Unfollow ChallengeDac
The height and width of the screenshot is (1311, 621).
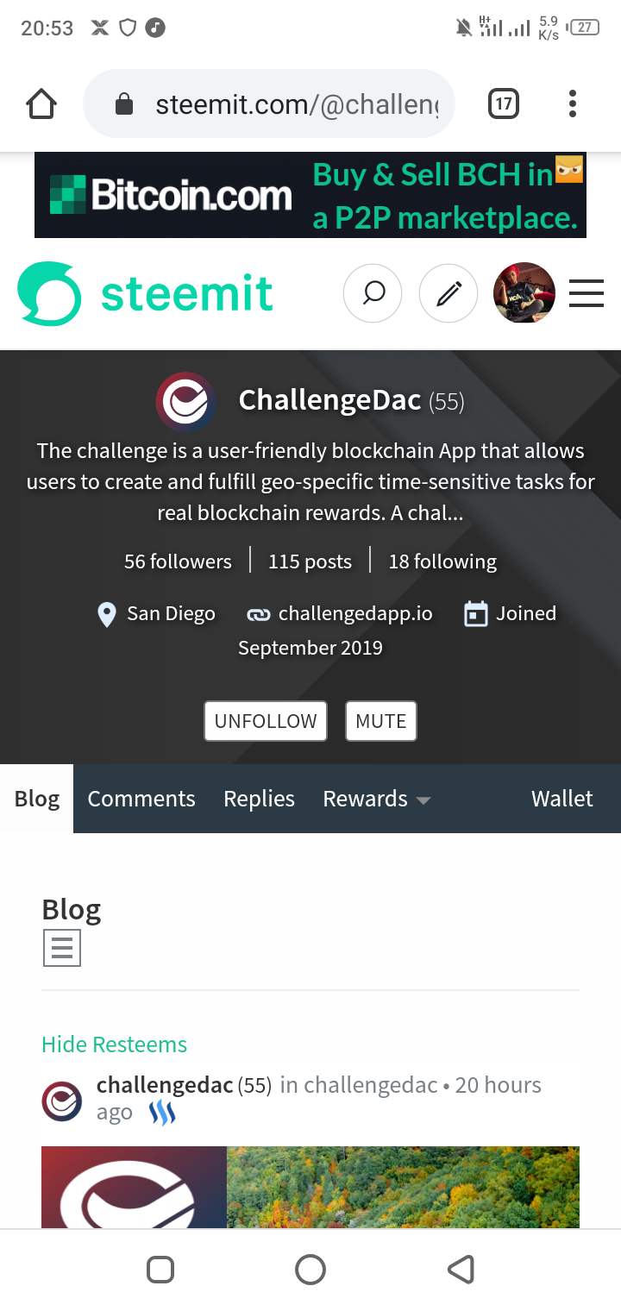coord(265,720)
